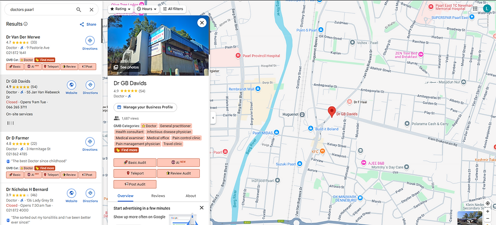Screen dimensions: 496x225
Task: Close the Dr GB Davids detail panel
Action: pyautogui.click(x=201, y=23)
